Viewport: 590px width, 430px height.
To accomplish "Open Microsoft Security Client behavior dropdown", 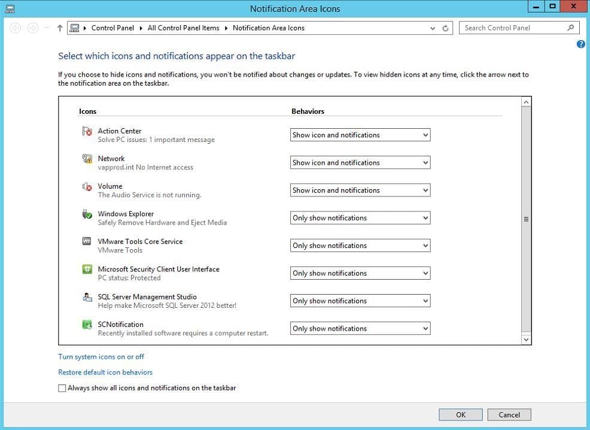I will [360, 273].
